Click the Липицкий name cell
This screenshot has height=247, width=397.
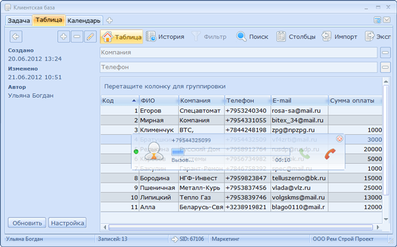click(159, 197)
